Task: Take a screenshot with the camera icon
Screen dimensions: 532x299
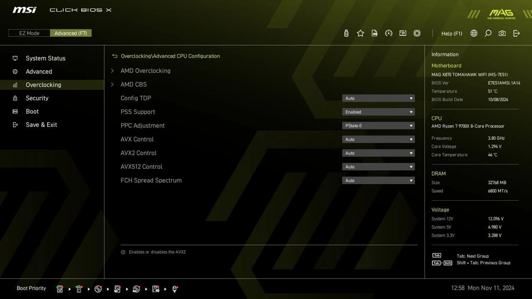Action: point(502,33)
